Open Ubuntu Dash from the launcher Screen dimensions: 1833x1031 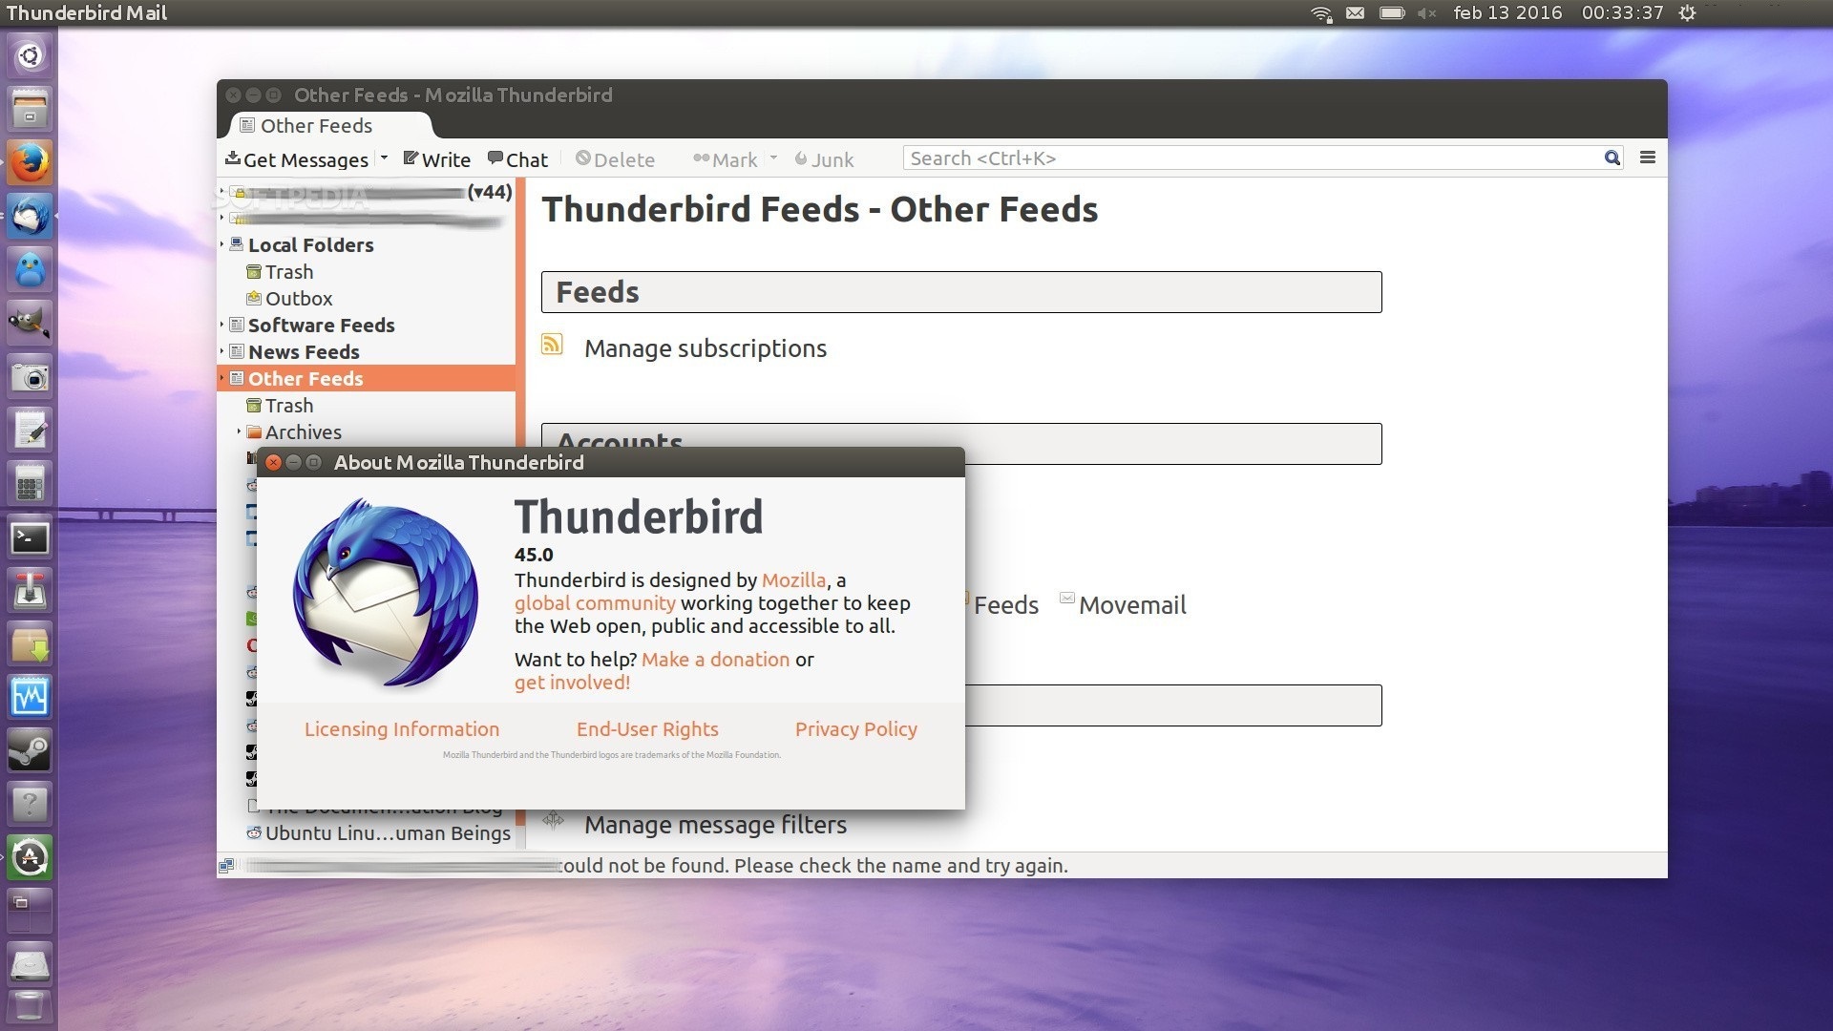[30, 55]
